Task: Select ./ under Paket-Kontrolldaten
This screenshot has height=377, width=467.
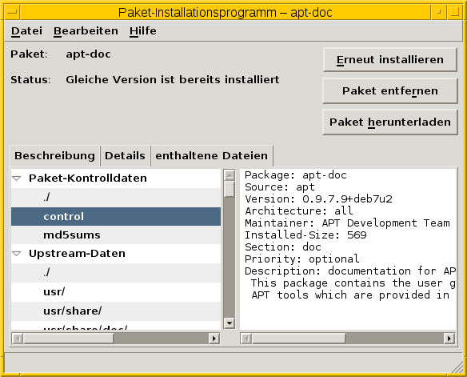Action: pos(116,197)
